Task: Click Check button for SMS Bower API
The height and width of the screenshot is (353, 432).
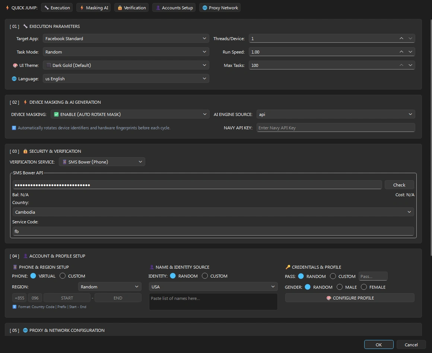Action: (x=399, y=185)
